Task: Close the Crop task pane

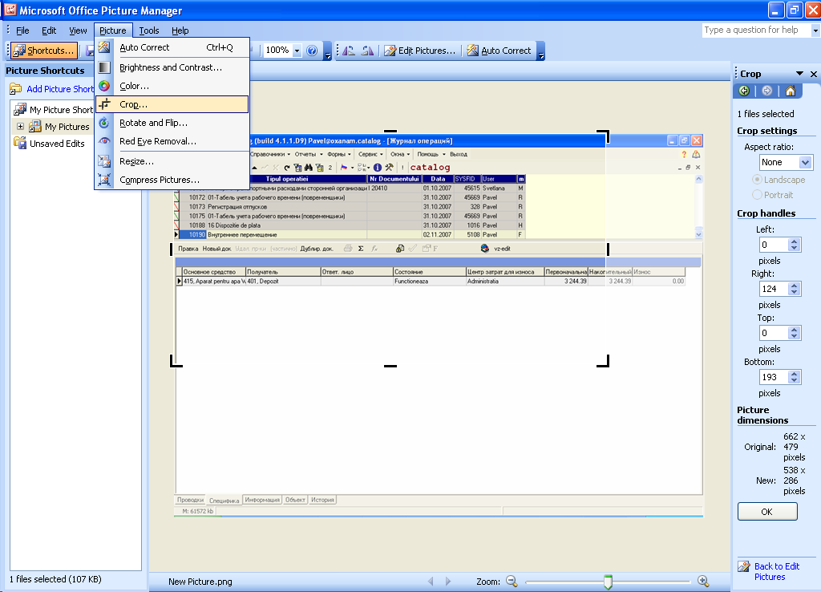Action: [x=814, y=74]
